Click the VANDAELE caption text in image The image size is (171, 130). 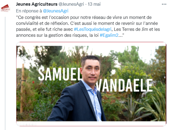click(124, 85)
